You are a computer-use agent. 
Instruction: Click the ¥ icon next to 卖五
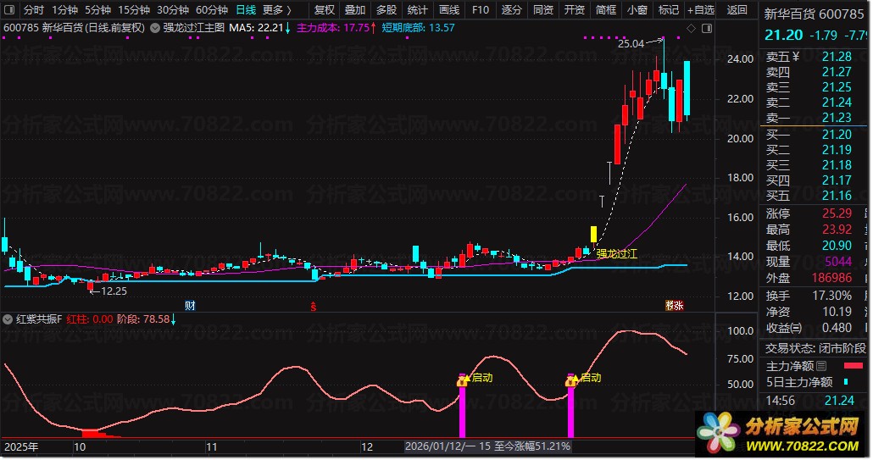pyautogui.click(x=795, y=57)
